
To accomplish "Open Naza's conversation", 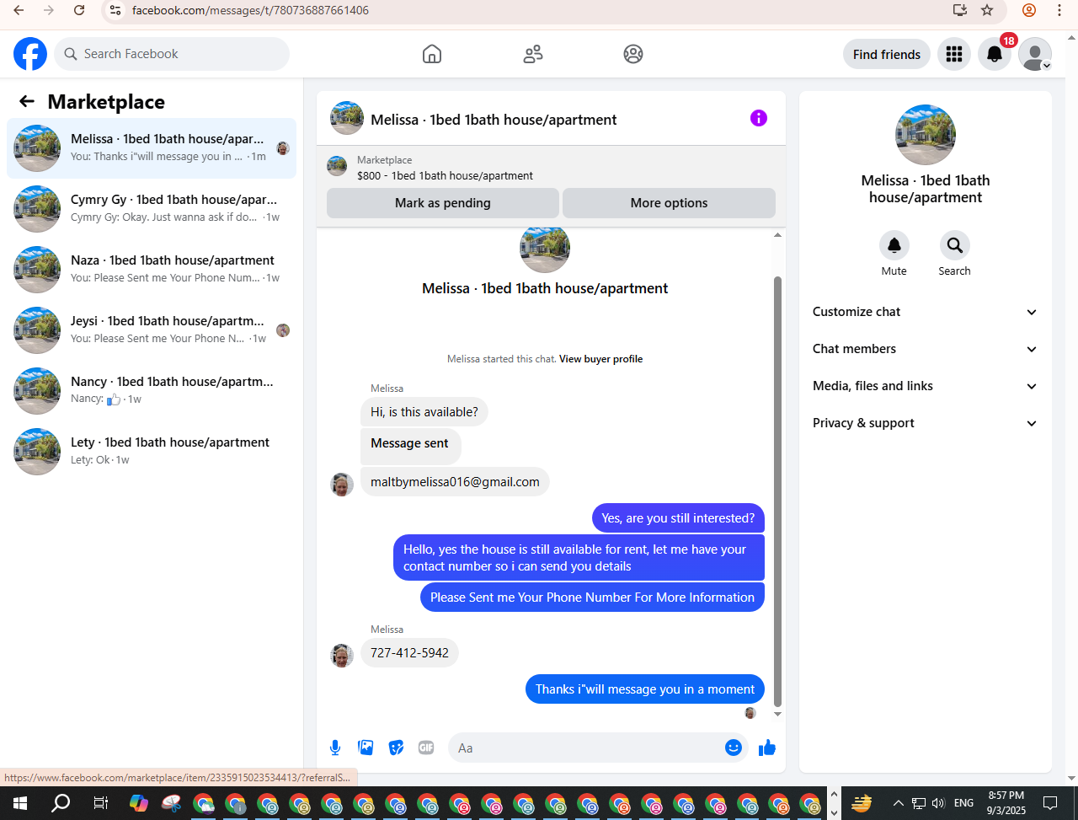I will coord(152,270).
